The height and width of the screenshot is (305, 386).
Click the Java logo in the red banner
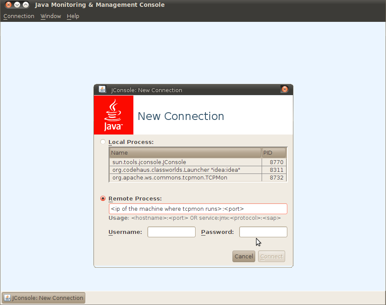113,114
